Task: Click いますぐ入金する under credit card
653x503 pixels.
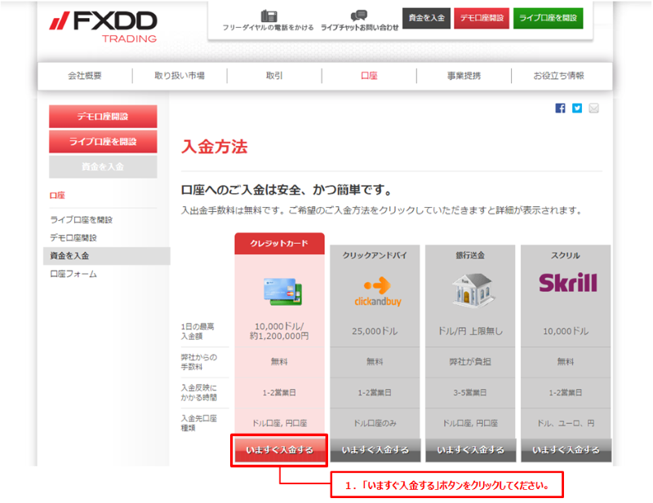Action: (x=280, y=449)
